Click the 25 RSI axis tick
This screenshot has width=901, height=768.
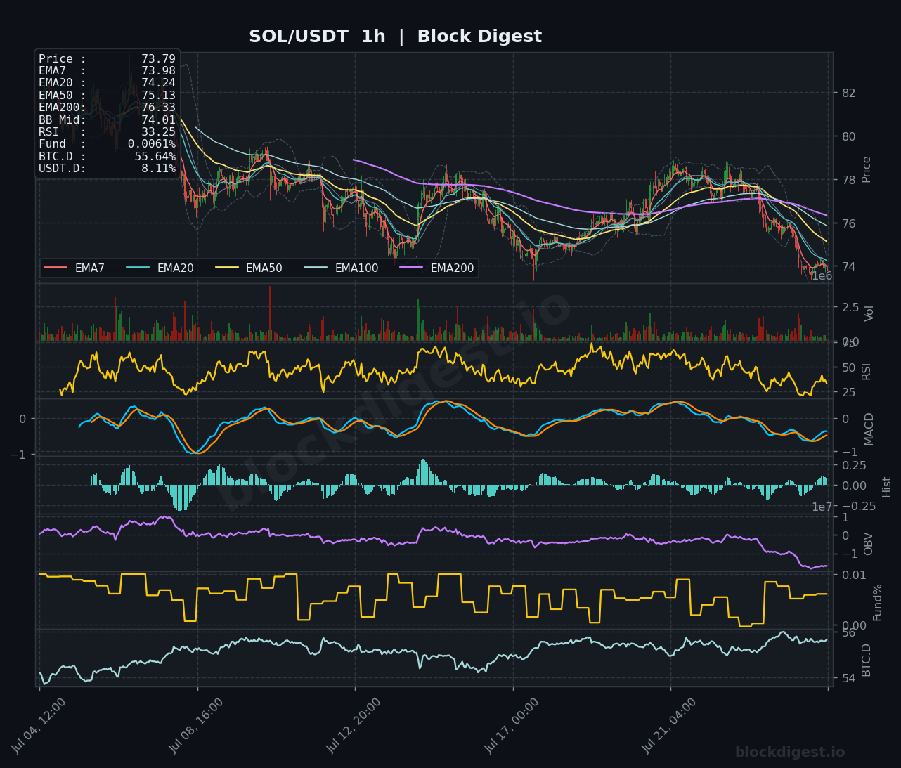[x=848, y=392]
